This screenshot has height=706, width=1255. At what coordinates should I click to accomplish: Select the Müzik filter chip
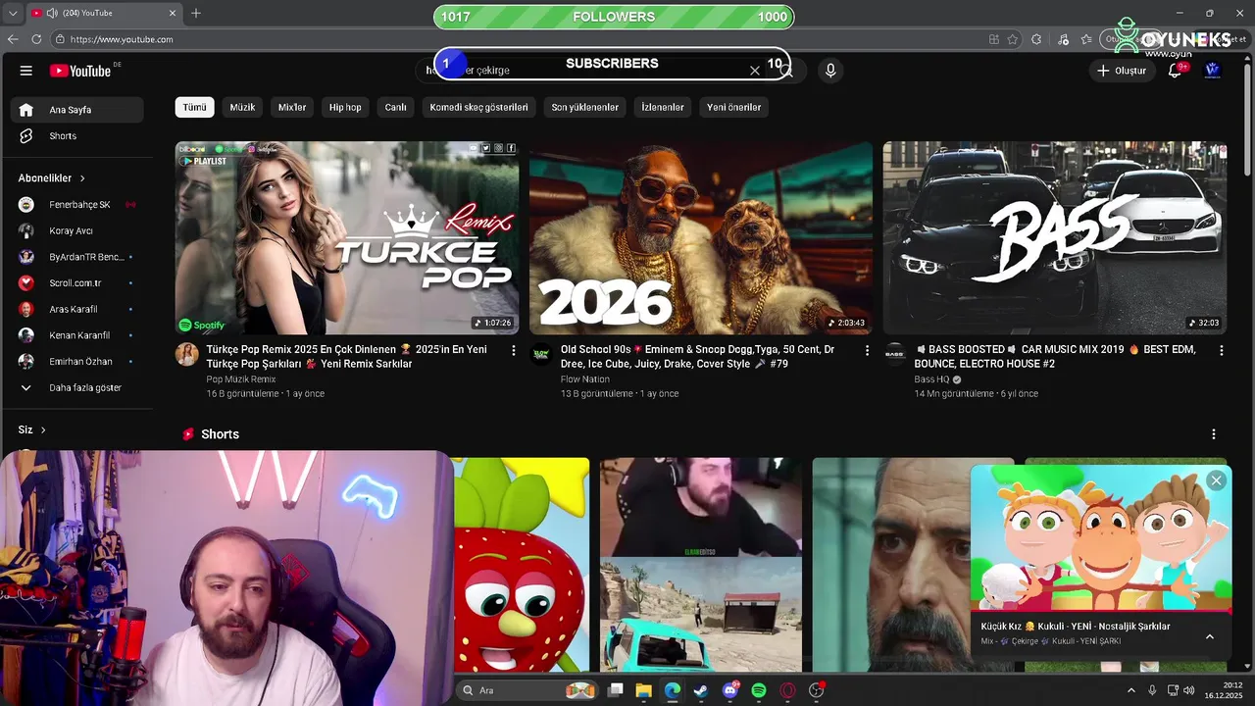[x=242, y=107]
